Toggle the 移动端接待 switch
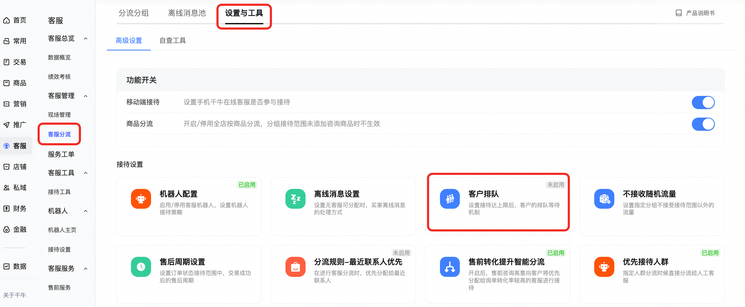Image resolution: width=745 pixels, height=307 pixels. 703,103
